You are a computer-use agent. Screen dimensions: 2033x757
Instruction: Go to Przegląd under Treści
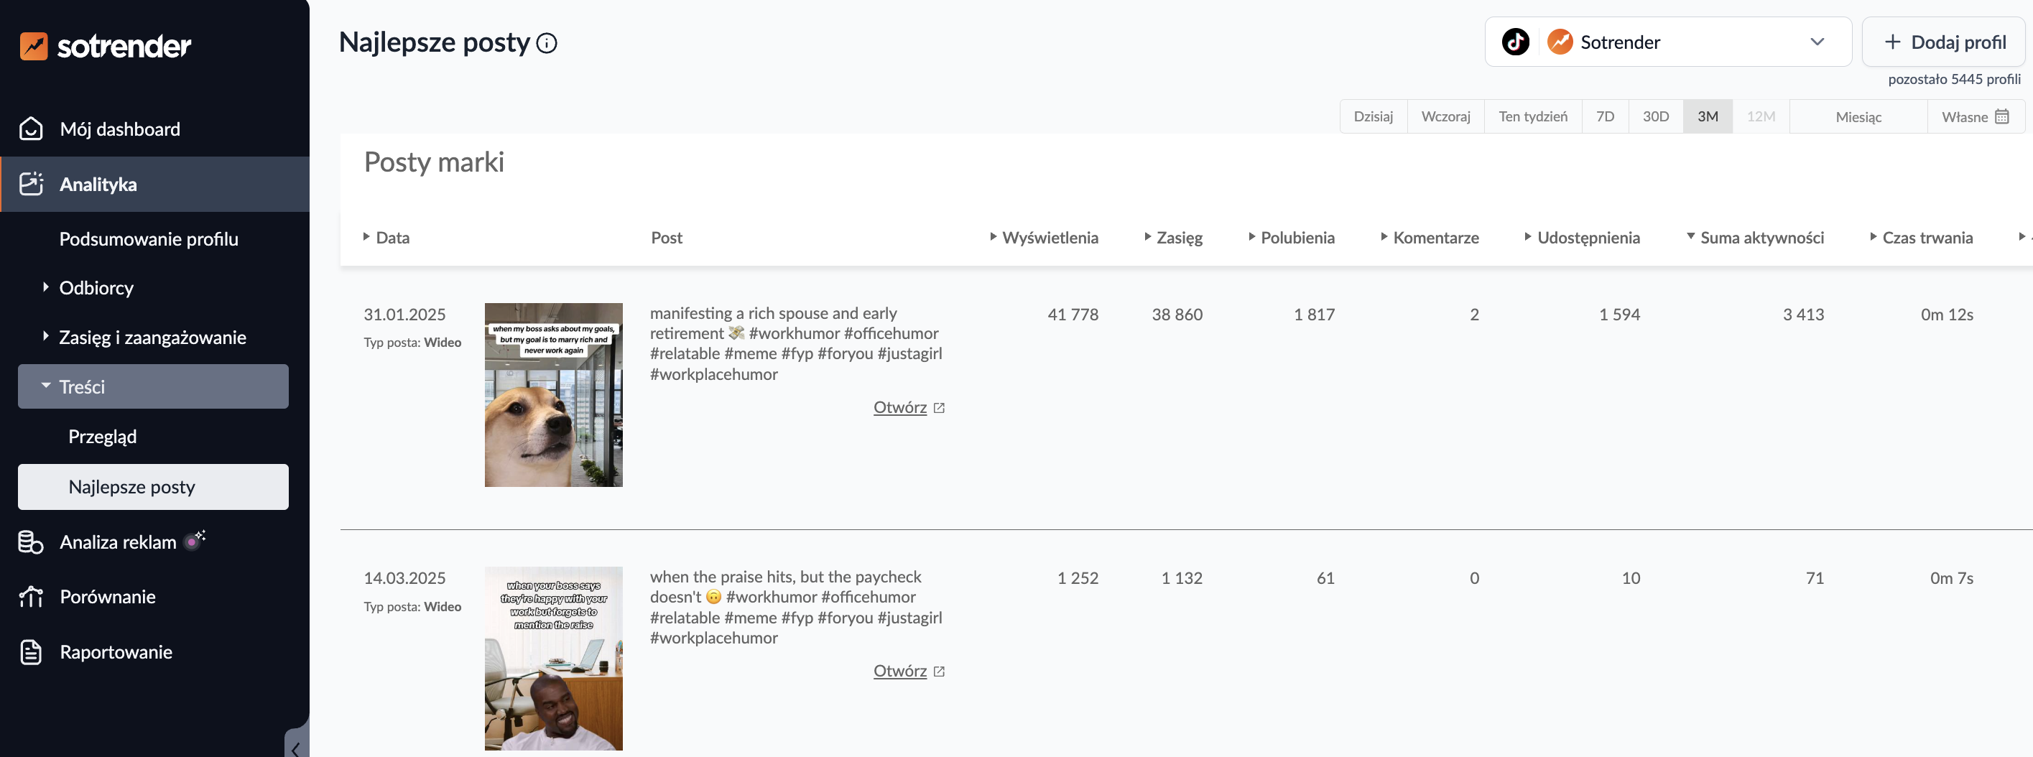click(103, 437)
